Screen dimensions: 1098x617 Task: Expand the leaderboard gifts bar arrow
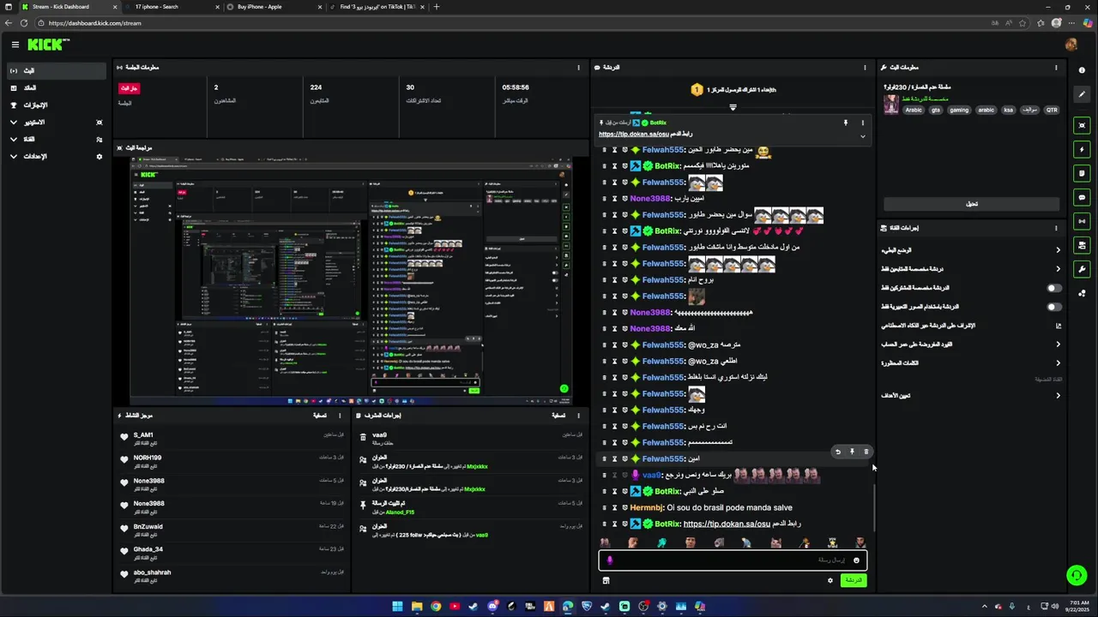[x=733, y=107]
